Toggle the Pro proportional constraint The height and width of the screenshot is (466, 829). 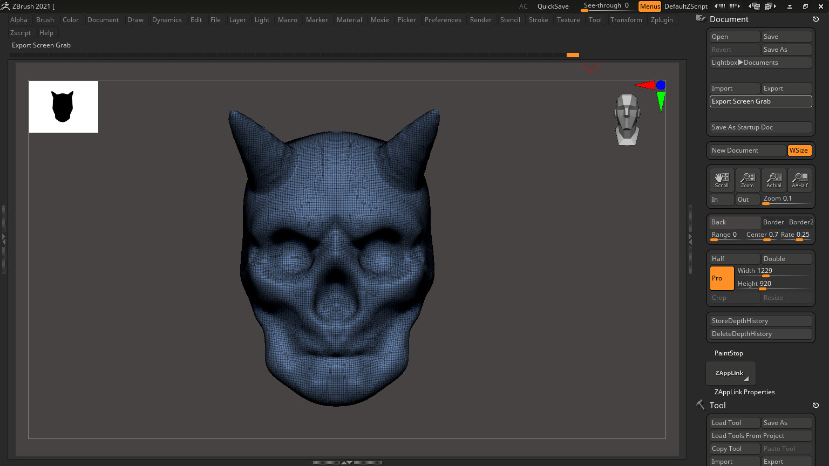point(722,278)
